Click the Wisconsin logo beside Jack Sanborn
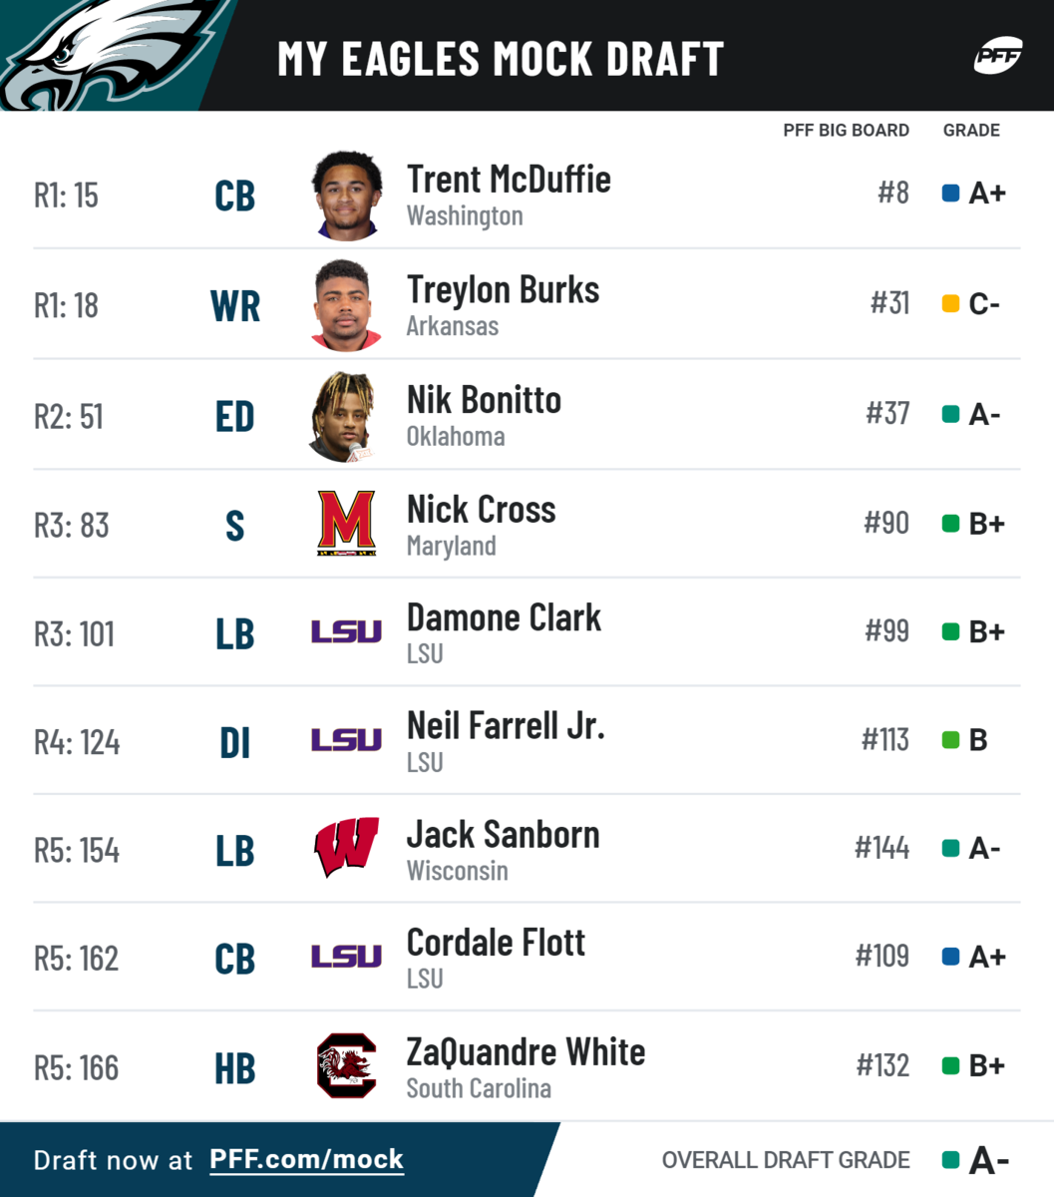This screenshot has width=1054, height=1197. pyautogui.click(x=346, y=848)
